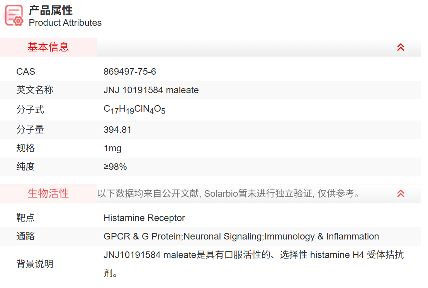This screenshot has height=288, width=428.
Task: Click the 靶点 row label
Action: [x=25, y=218]
